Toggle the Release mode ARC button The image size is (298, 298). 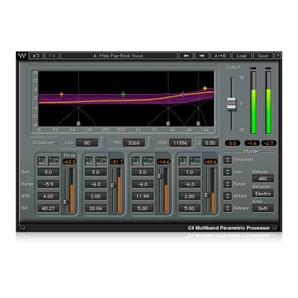tap(263, 179)
